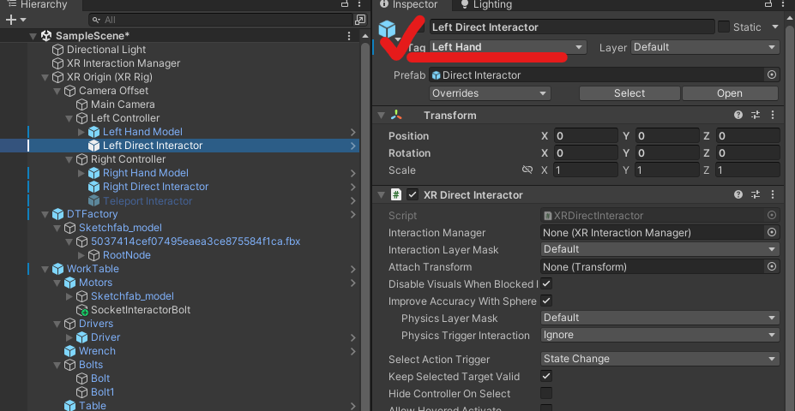Click the Unity logo next to SampleScene
This screenshot has height=411, width=795.
pyautogui.click(x=46, y=36)
